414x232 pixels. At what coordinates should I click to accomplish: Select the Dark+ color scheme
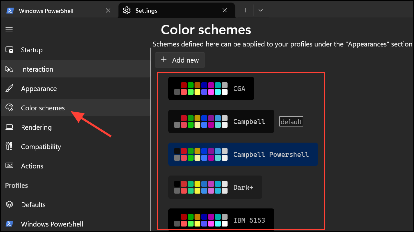[x=215, y=187]
